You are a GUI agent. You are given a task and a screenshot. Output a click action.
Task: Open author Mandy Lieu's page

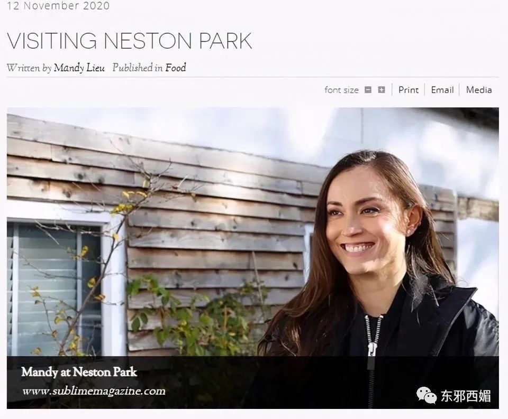coord(79,68)
